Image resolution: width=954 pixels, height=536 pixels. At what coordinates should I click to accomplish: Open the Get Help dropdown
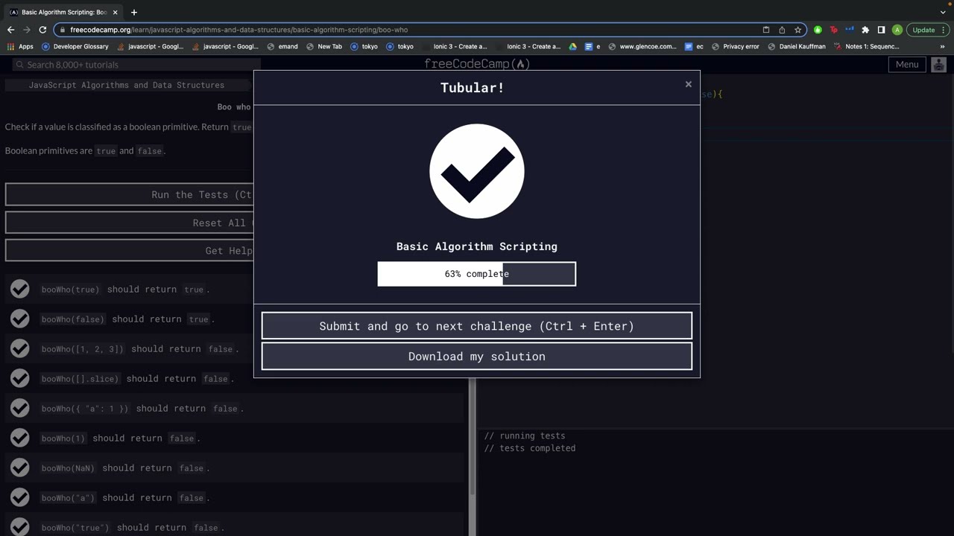pyautogui.click(x=130, y=251)
